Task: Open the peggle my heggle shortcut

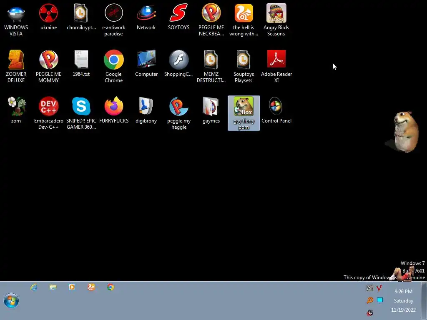Action: point(178,113)
